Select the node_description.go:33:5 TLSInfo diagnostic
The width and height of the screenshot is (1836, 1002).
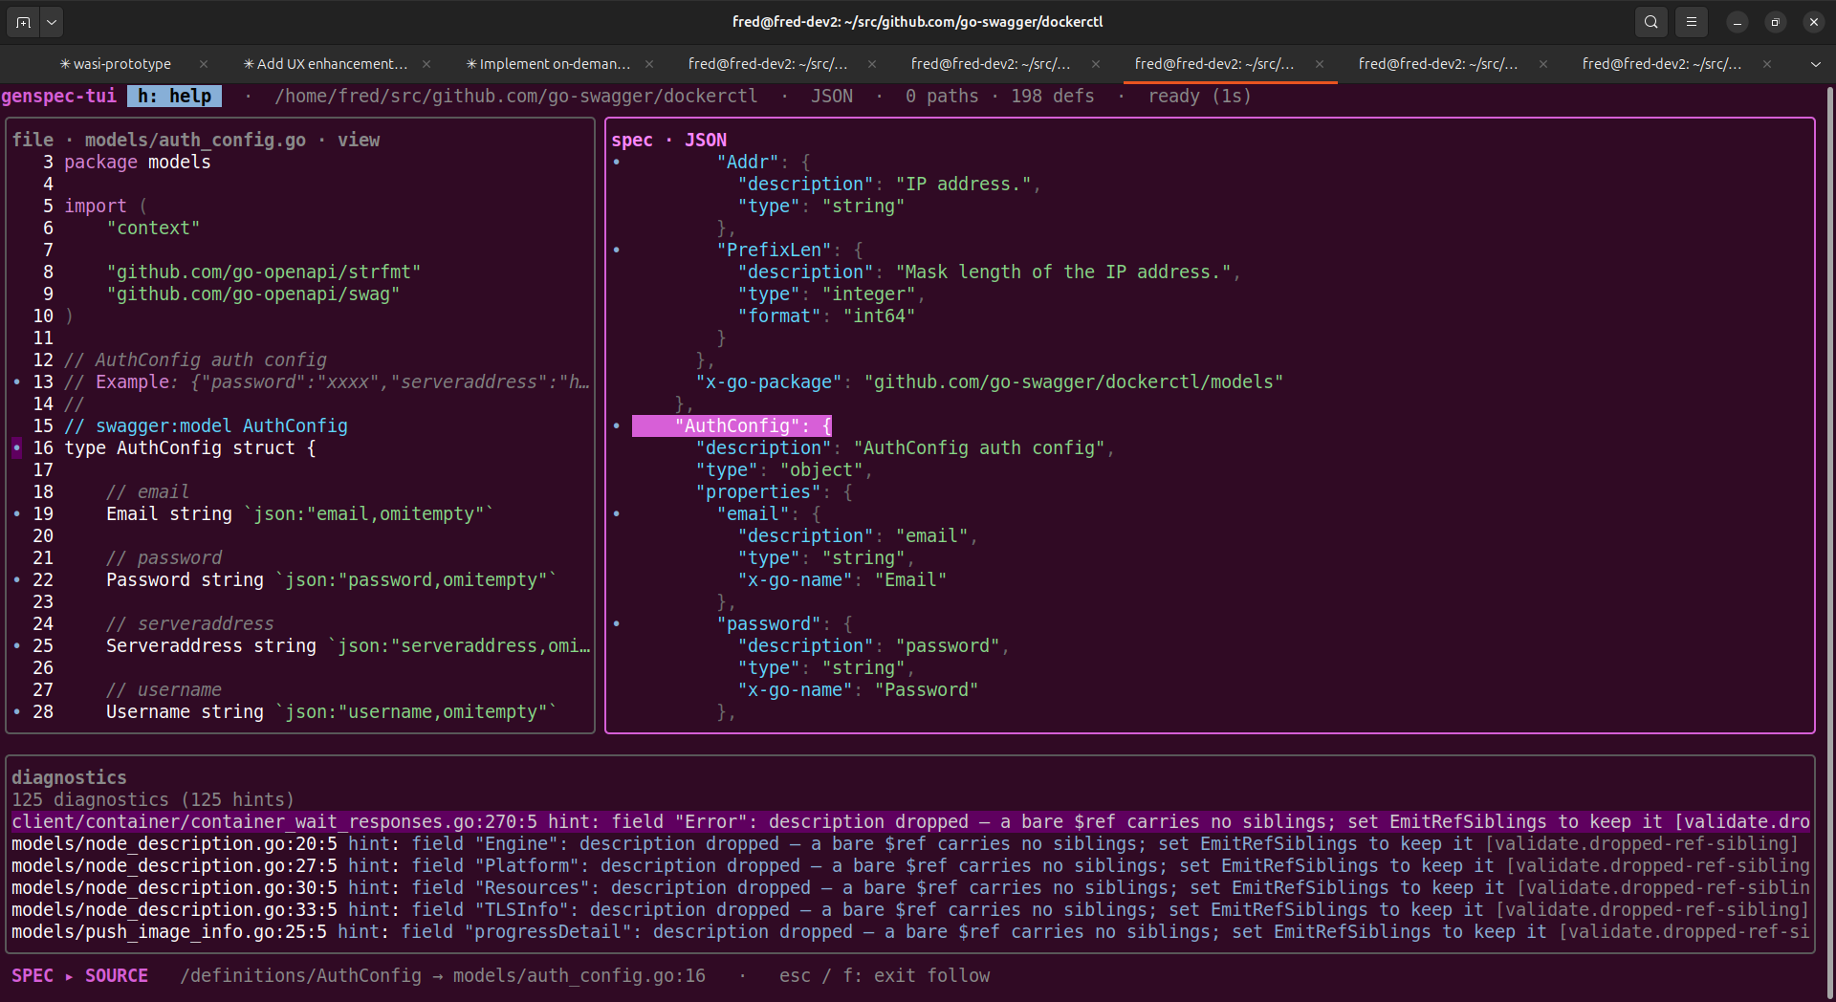tap(910, 909)
